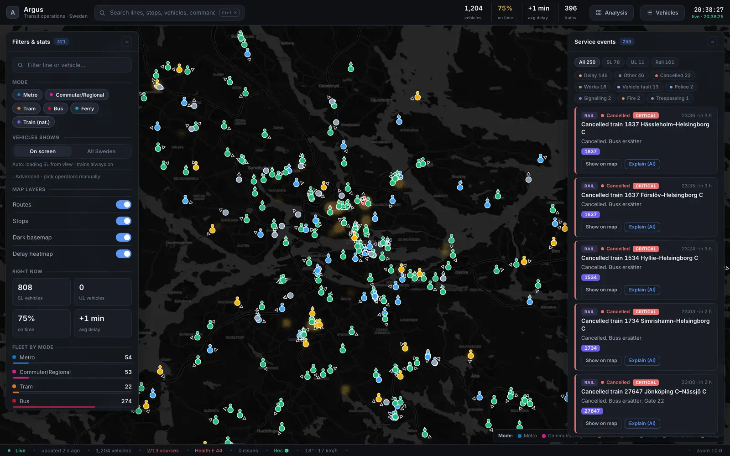The height and width of the screenshot is (456, 730).
Task: Click the Rec recording indicator
Action: (x=281, y=451)
